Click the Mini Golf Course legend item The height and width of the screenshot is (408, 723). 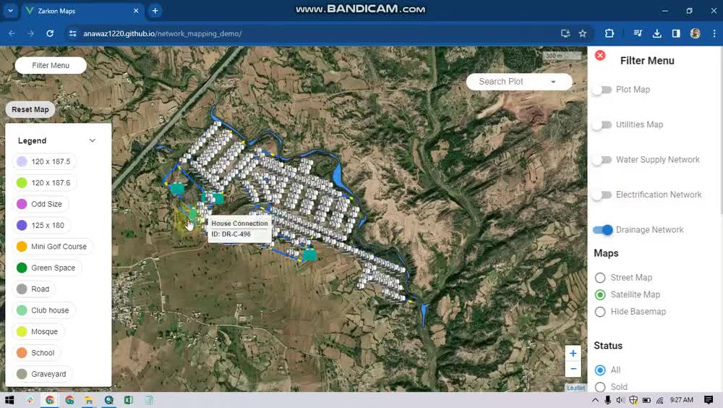[x=53, y=247]
